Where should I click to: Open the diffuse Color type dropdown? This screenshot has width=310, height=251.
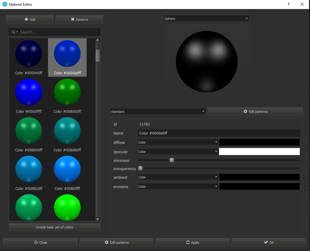pyautogui.click(x=178, y=142)
